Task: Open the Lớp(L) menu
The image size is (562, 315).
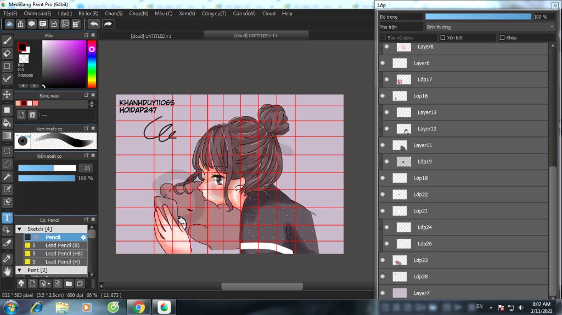Action: (x=65, y=13)
